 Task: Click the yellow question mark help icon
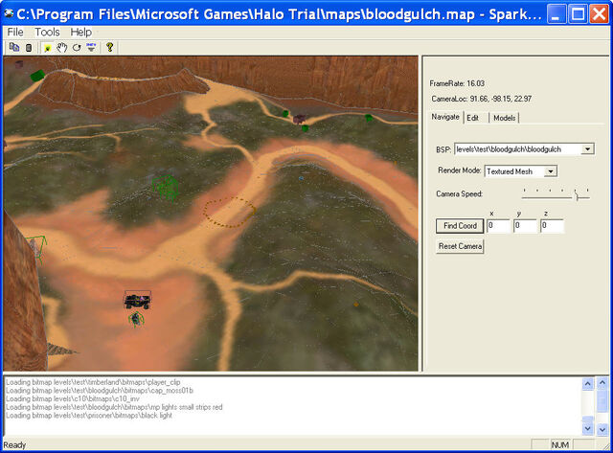(x=110, y=48)
